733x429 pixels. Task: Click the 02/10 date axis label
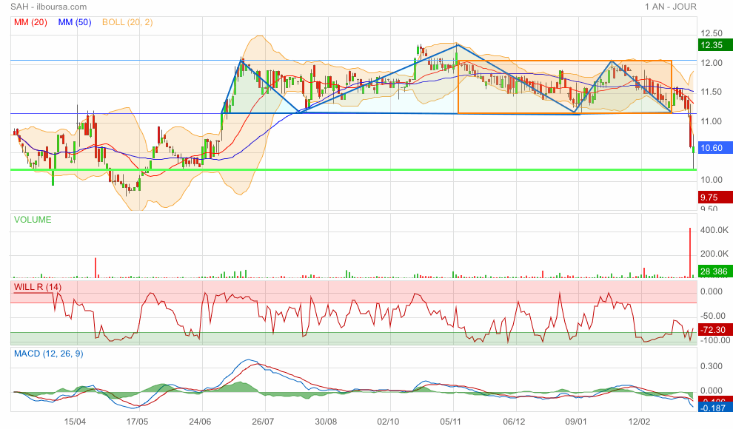388,422
